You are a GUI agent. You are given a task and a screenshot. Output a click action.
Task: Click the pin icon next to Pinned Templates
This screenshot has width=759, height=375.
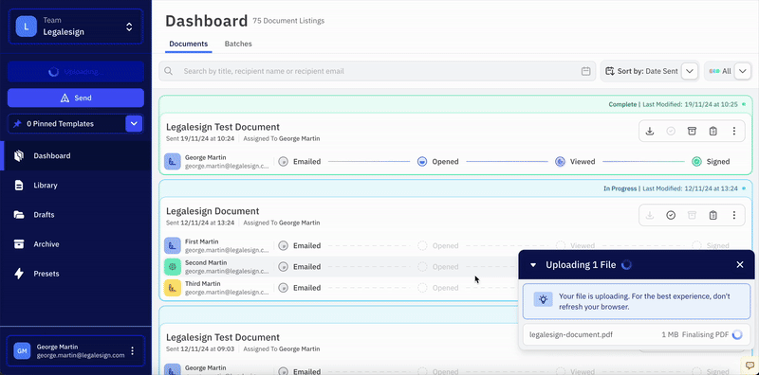click(x=17, y=124)
